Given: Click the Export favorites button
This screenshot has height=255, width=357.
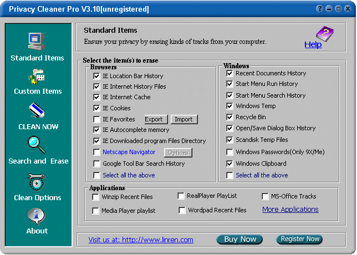Looking at the screenshot, I should tap(156, 119).
